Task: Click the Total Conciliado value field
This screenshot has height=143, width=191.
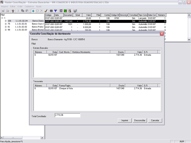Action: coord(67,115)
